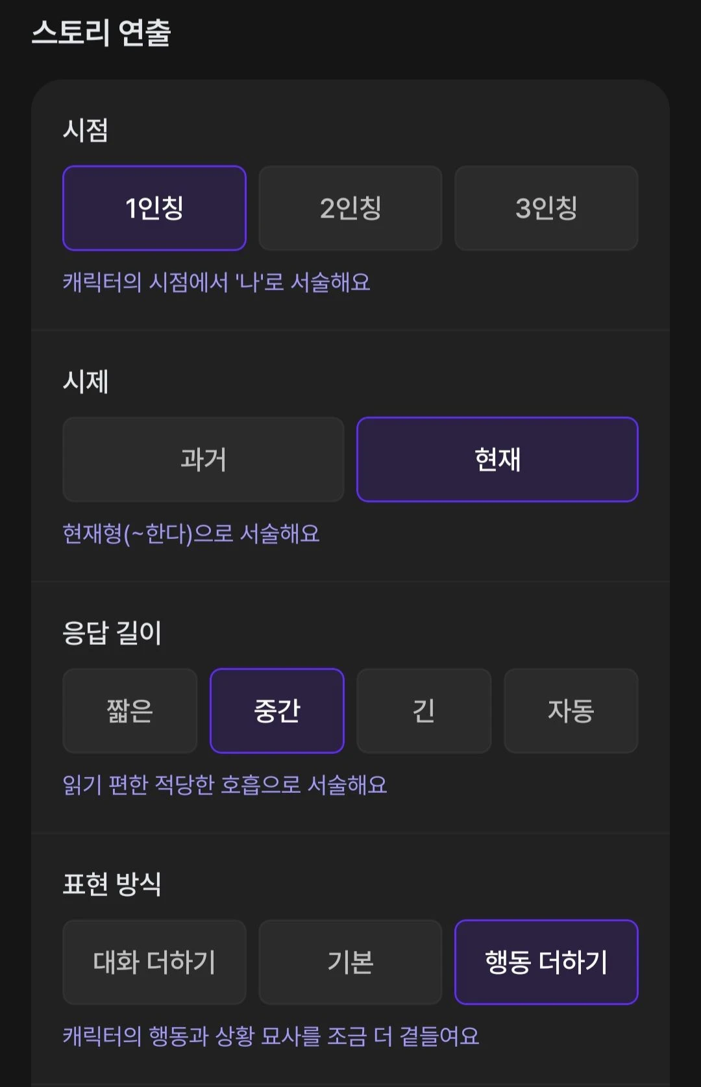Screen dimensions: 701x1087
Task: Click the 스토리 연출 page title
Action: coord(101,32)
